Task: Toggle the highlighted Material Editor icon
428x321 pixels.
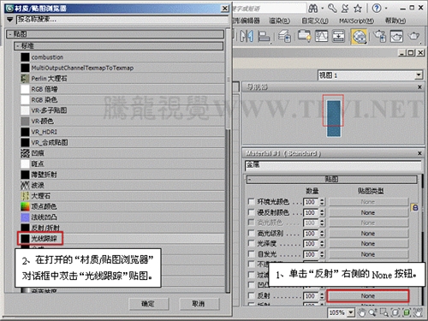Action: click(360, 37)
